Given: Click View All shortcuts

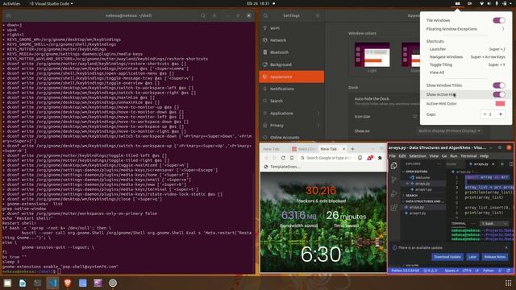Looking at the screenshot, I should point(437,72).
